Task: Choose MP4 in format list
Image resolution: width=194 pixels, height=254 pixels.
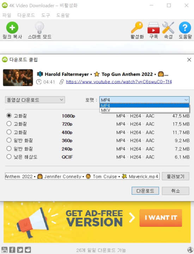Action: pos(144,105)
